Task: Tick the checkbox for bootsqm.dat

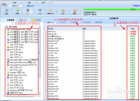Action: click(46, 34)
